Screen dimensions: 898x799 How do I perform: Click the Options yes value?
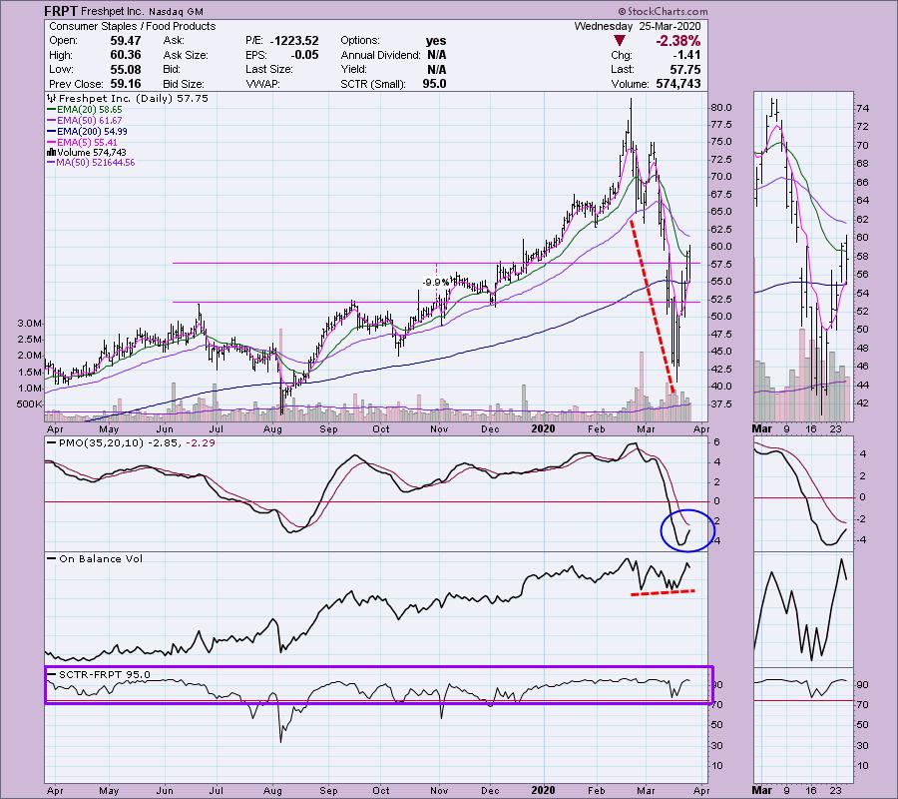tap(436, 41)
